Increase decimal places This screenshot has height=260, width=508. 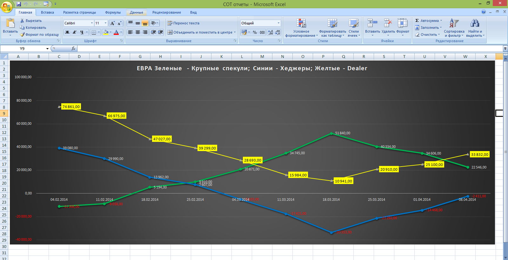point(271,32)
